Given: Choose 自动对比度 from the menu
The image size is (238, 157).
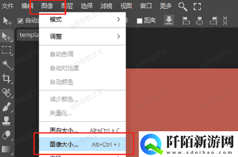Looking at the screenshot, I should click(x=83, y=68).
